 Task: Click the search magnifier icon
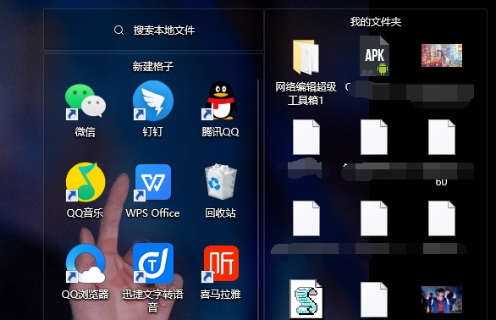(x=118, y=30)
